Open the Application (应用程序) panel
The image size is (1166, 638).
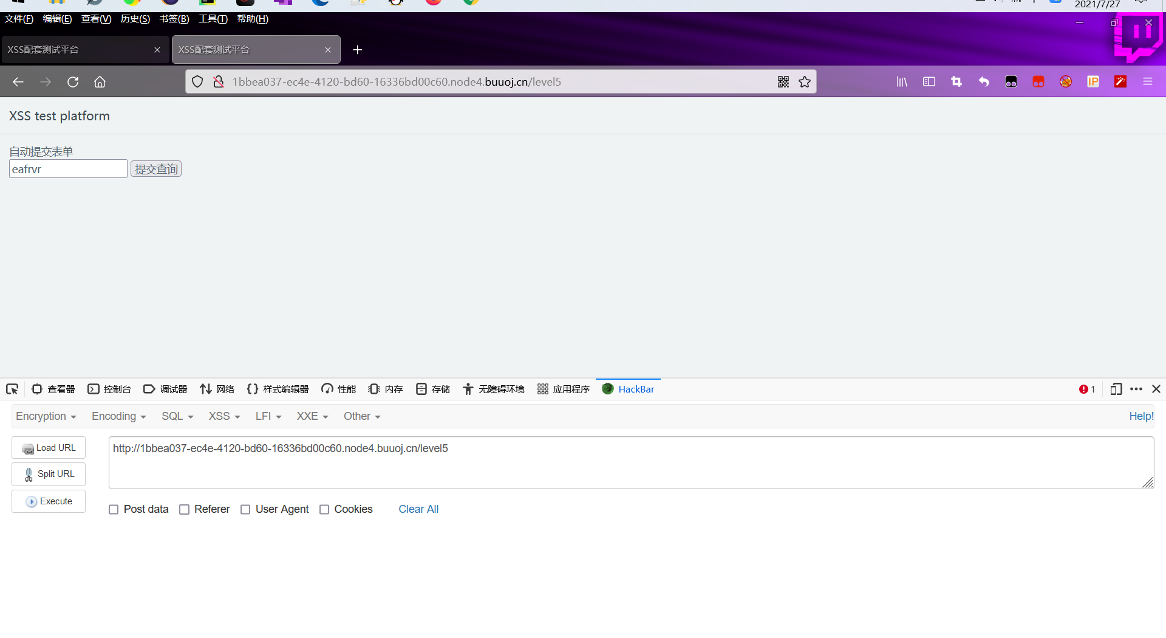[564, 389]
